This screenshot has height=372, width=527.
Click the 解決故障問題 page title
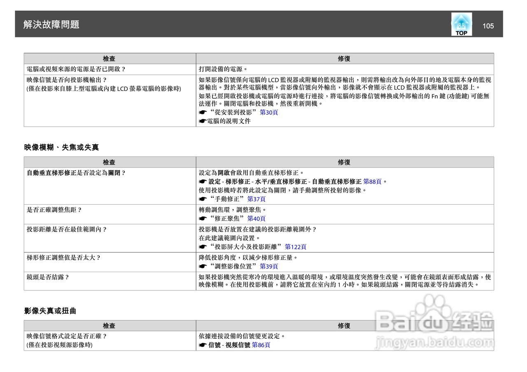(x=51, y=25)
